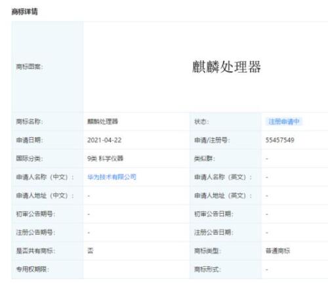Click the 申请人地址（中文） label
The width and height of the screenshot is (328, 295).
pyautogui.click(x=45, y=195)
